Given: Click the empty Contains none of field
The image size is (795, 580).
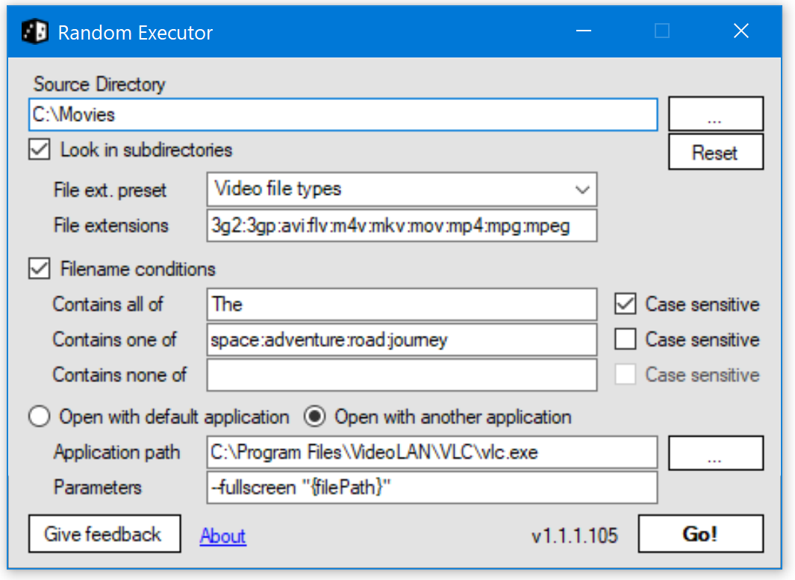Looking at the screenshot, I should point(402,375).
